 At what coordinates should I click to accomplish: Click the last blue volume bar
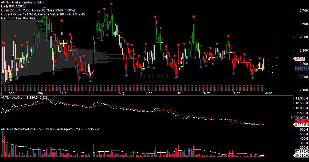click(264, 156)
